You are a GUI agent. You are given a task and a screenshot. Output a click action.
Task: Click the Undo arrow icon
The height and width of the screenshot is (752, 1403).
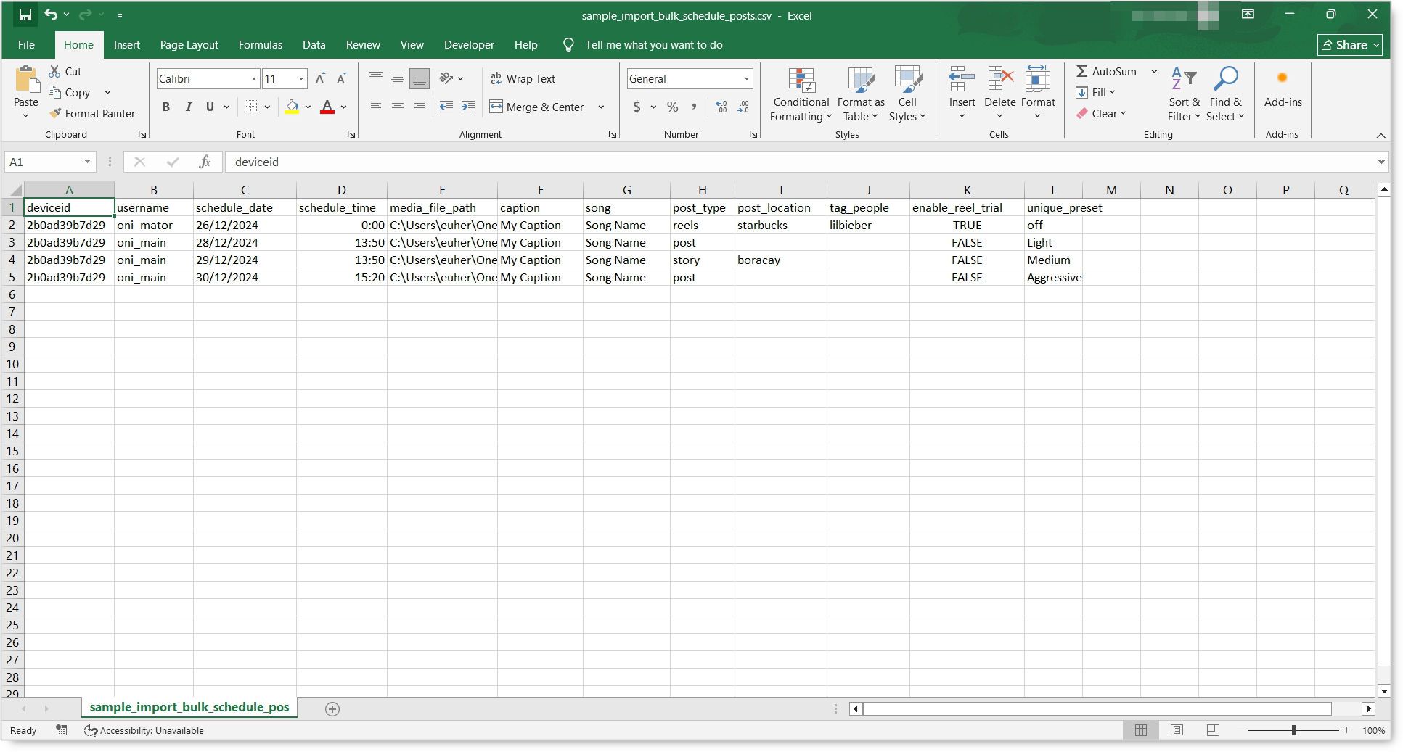tap(51, 15)
